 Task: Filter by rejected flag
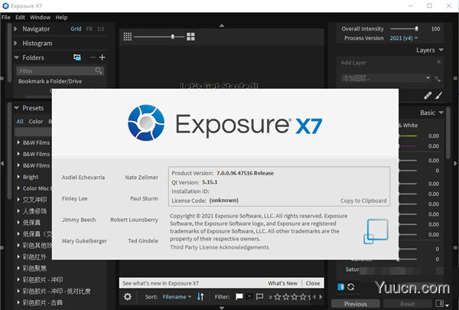[x=249, y=296]
